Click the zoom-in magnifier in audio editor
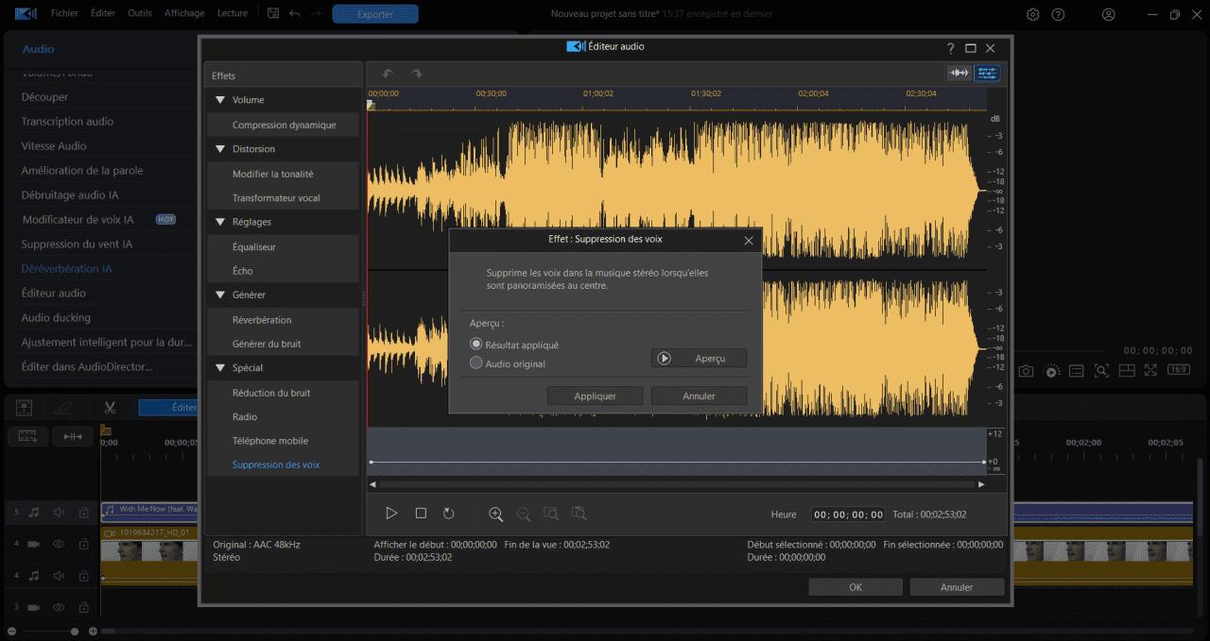This screenshot has height=641, width=1210. tap(495, 514)
